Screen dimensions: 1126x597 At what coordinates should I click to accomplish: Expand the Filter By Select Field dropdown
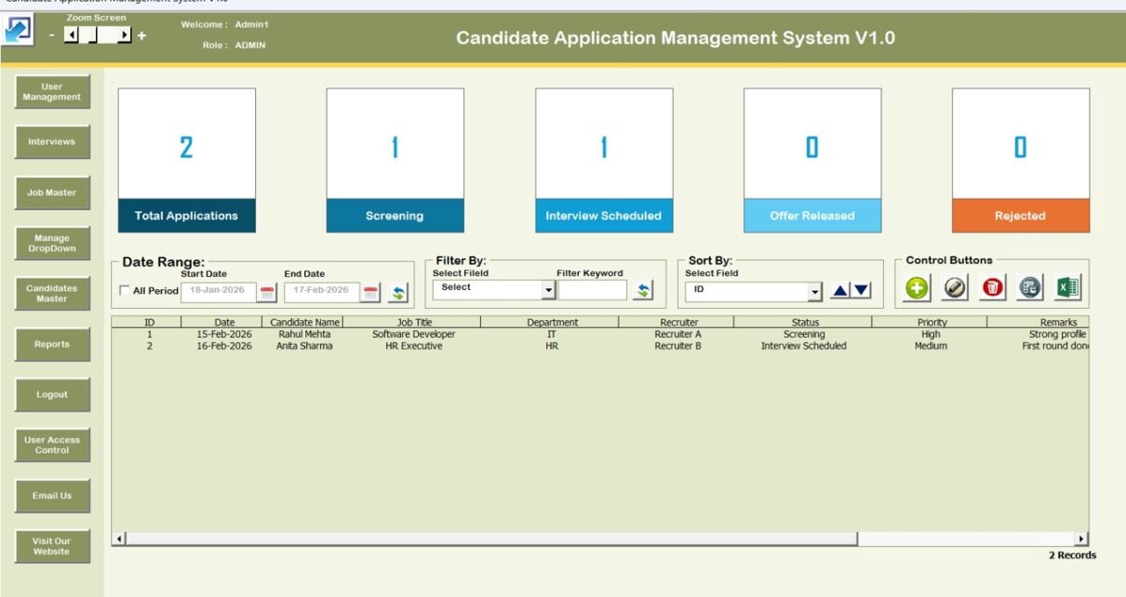pyautogui.click(x=548, y=290)
